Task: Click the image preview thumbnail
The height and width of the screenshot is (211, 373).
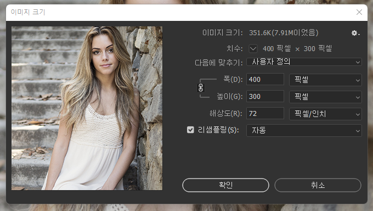Action: click(x=87, y=108)
